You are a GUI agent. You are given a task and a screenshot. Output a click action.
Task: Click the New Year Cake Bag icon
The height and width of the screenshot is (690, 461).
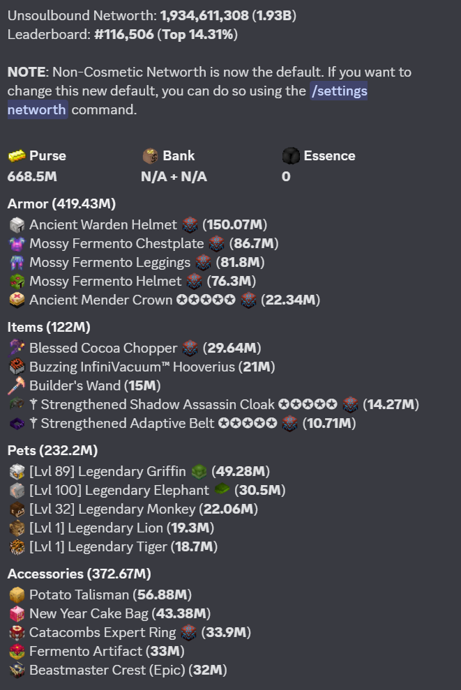[x=17, y=614]
